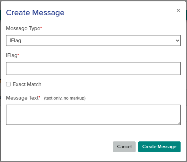This screenshot has height=162, width=187.
Task: Click the Create Message button
Action: tap(159, 147)
